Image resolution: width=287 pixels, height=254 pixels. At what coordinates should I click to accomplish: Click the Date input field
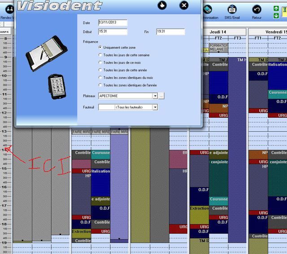point(113,22)
